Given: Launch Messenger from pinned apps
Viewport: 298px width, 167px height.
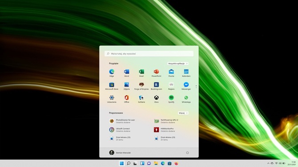Looking at the screenshot, I should (186, 86).
